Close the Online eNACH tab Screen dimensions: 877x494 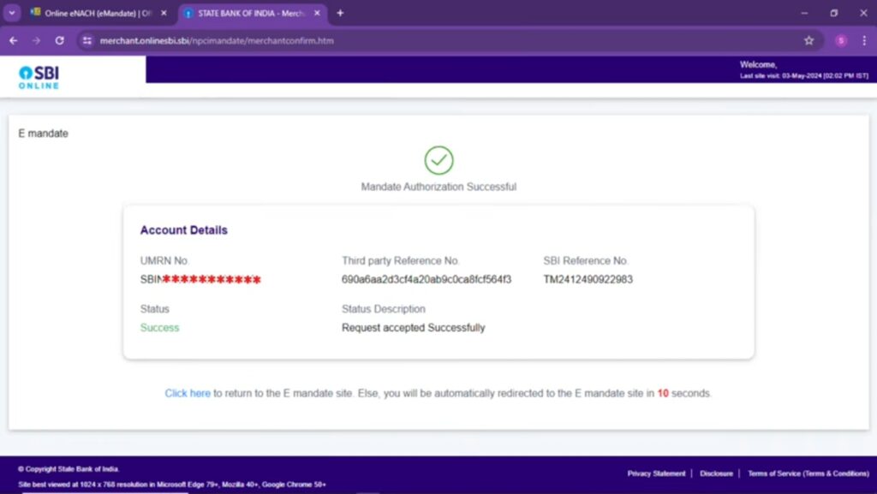[164, 13]
